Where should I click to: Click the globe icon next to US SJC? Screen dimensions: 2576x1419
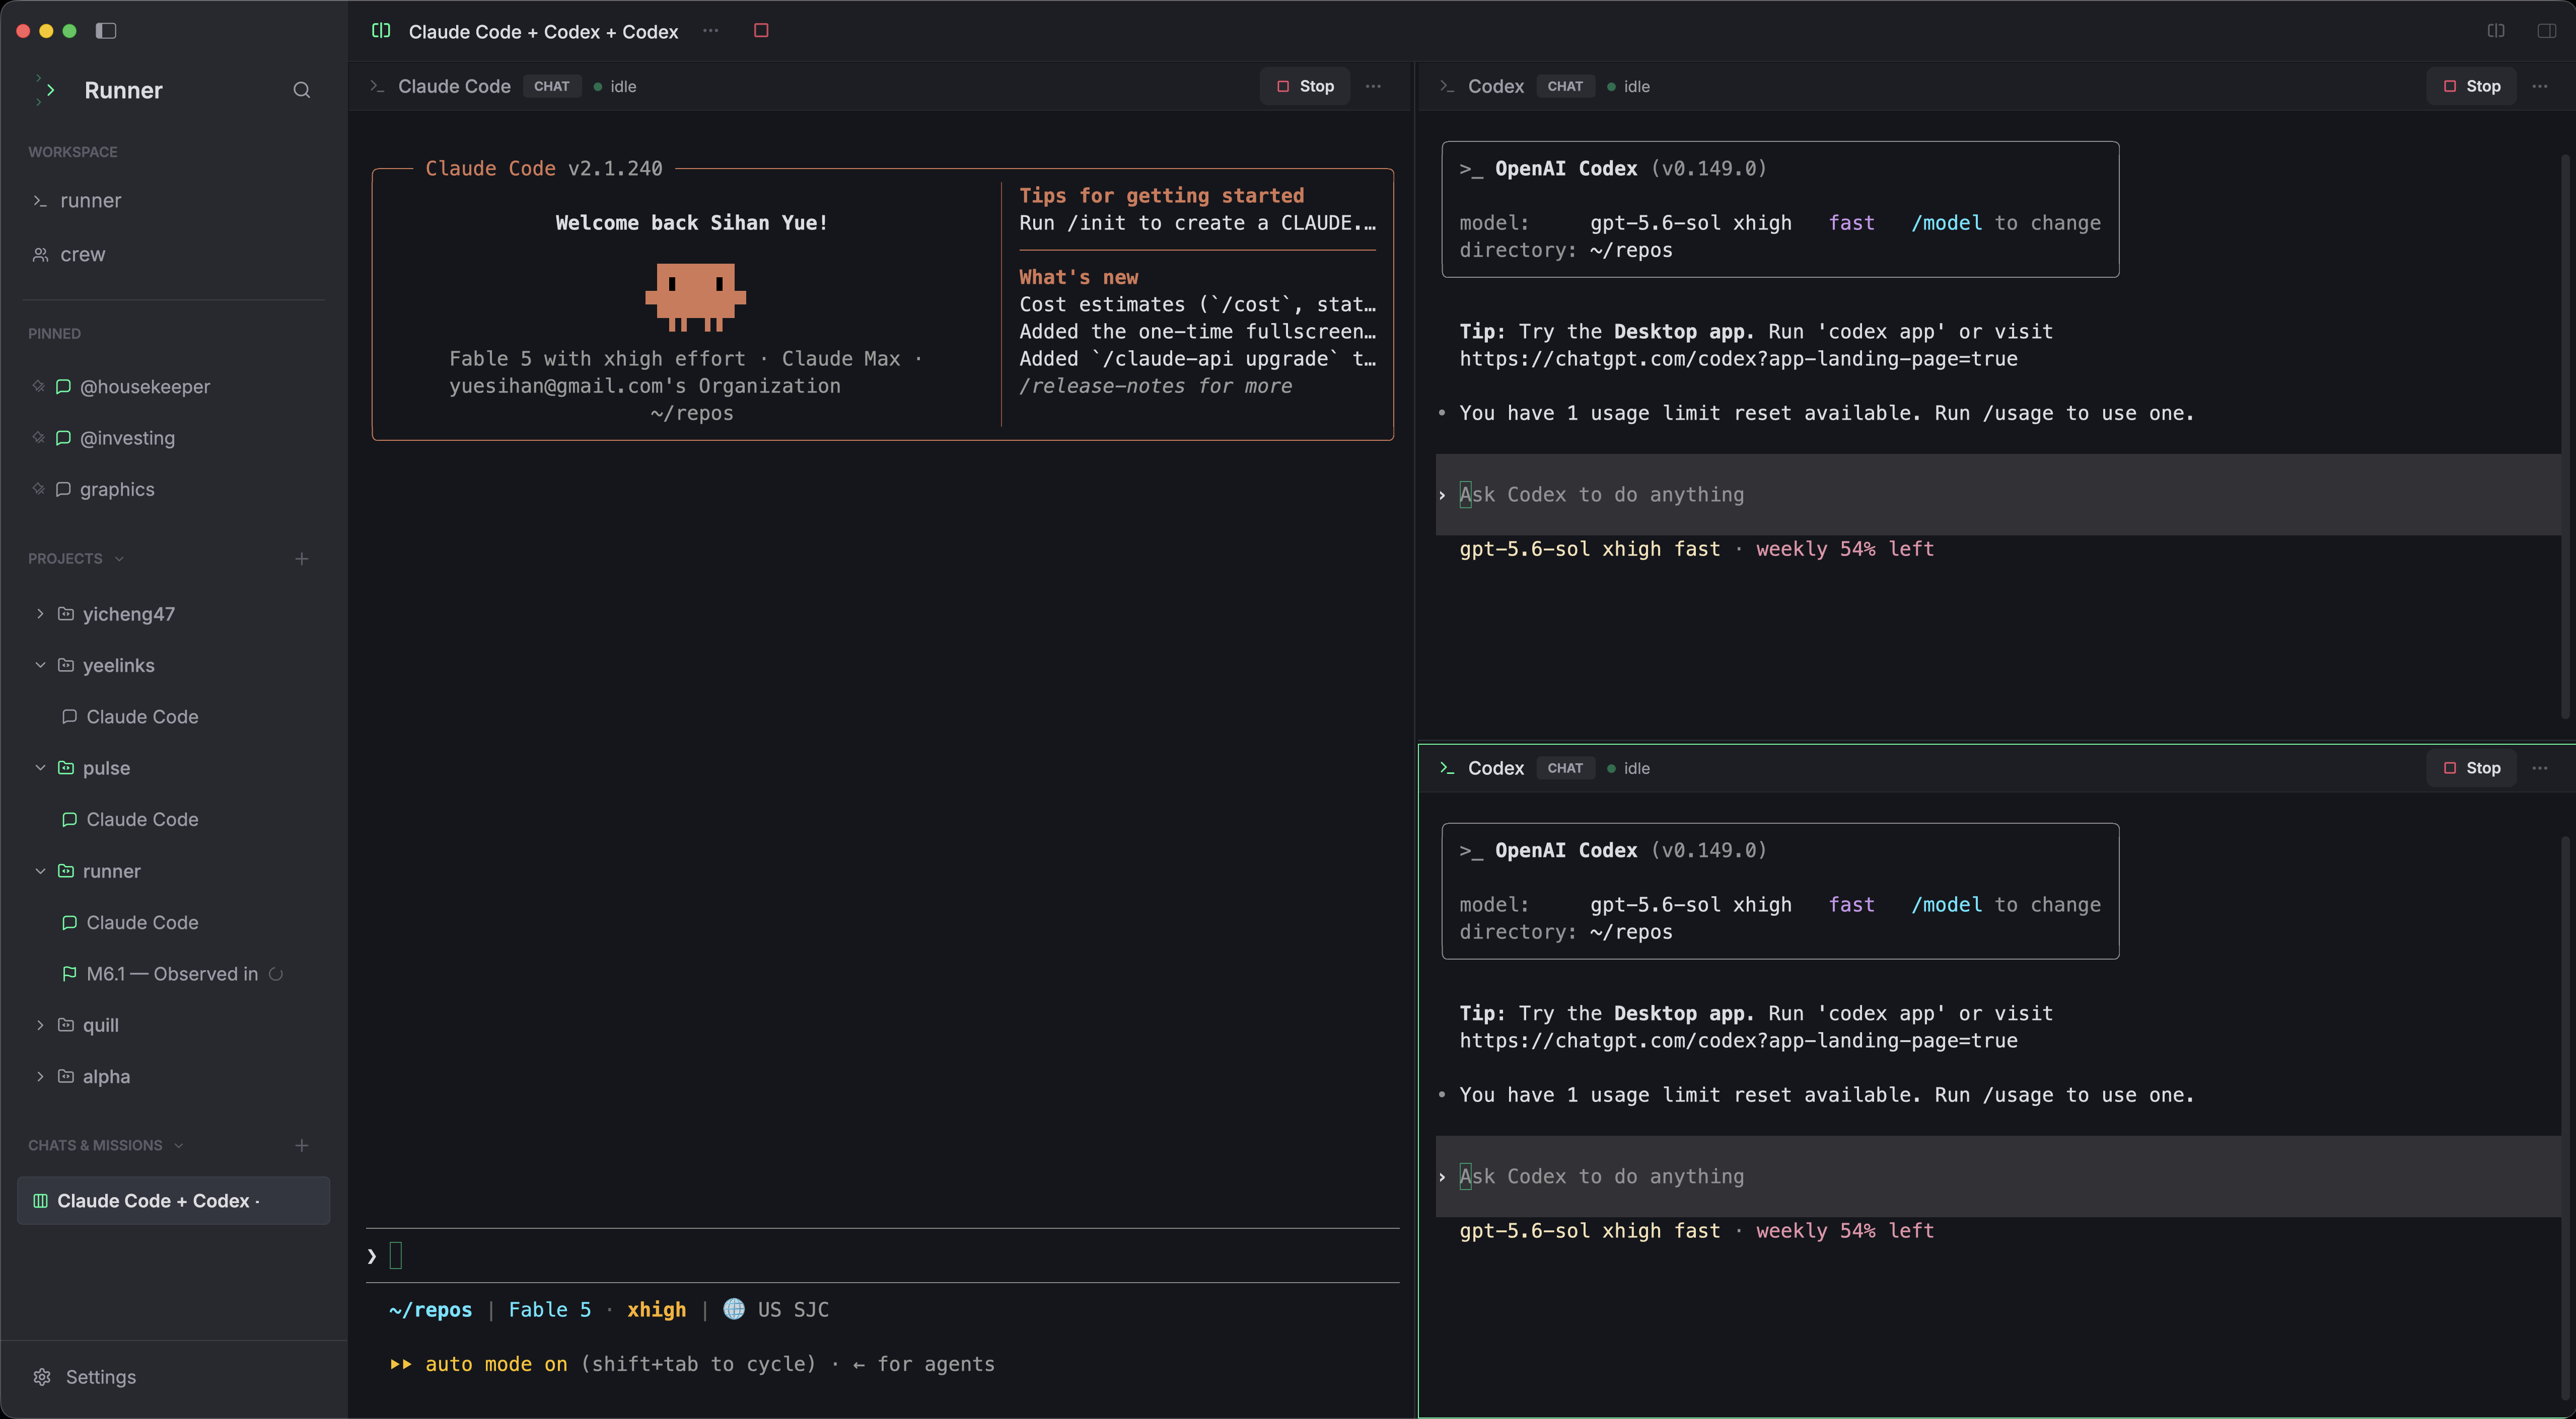click(x=734, y=1309)
